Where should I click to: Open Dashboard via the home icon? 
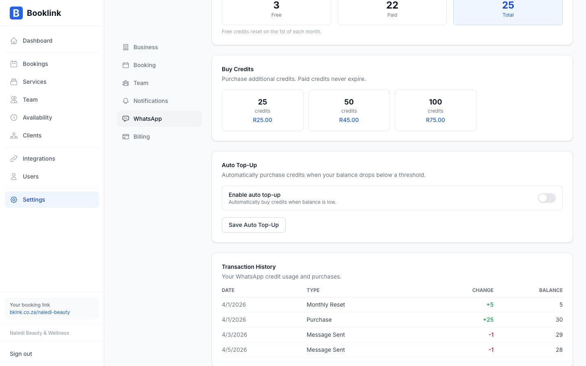[x=14, y=41]
